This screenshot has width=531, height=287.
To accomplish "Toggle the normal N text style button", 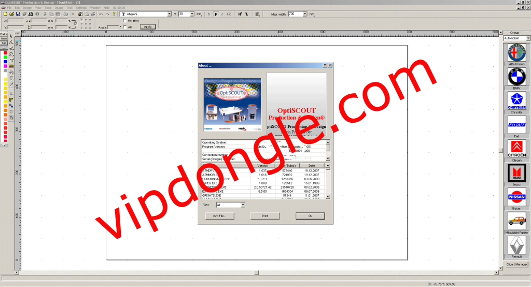I will tap(209, 14).
